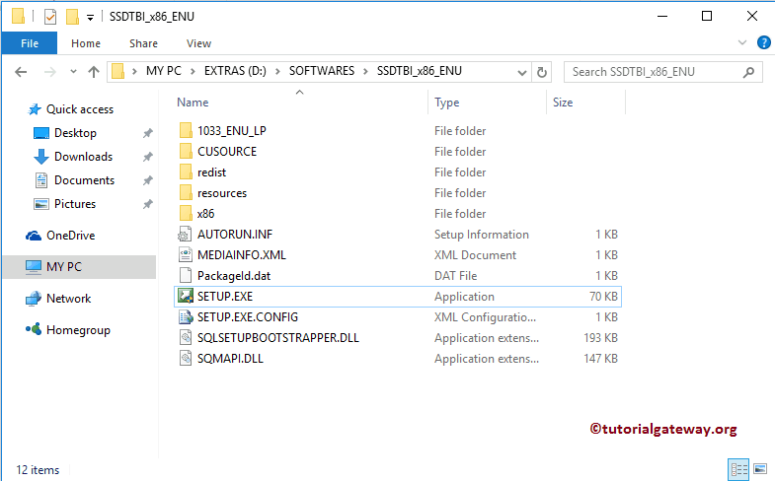Viewport: 775px width, 481px height.
Task: Navigate to SOFTWARES in the address bar
Action: (322, 71)
